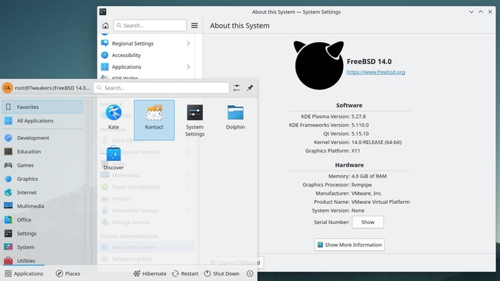
Task: Expand the Regional Settings chevron
Action: [188, 43]
